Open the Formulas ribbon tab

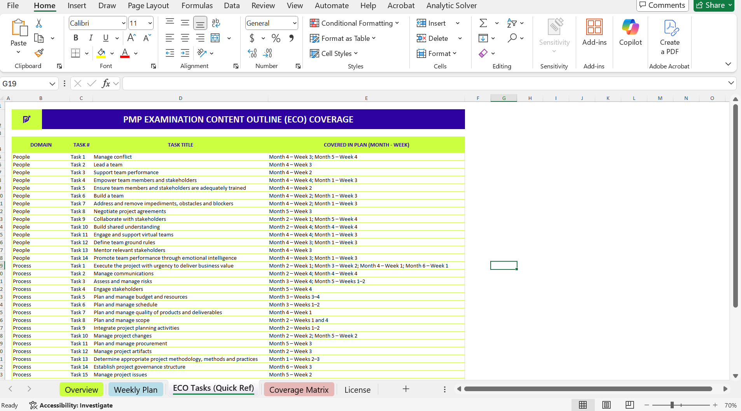coord(197,5)
